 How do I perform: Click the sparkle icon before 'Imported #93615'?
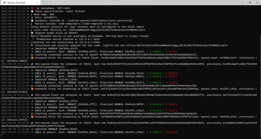[x=32, y=70]
